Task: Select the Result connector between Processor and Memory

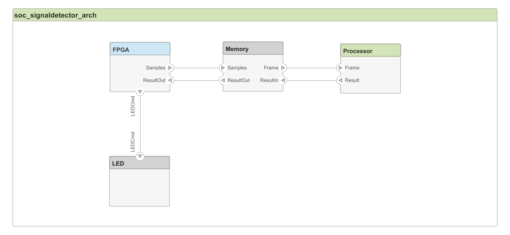Action: coord(312,80)
